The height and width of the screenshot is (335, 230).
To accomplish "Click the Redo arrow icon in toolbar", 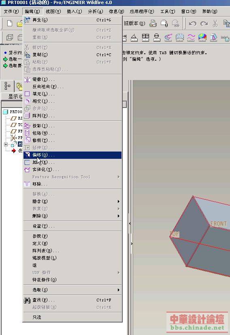I will point(204,23).
